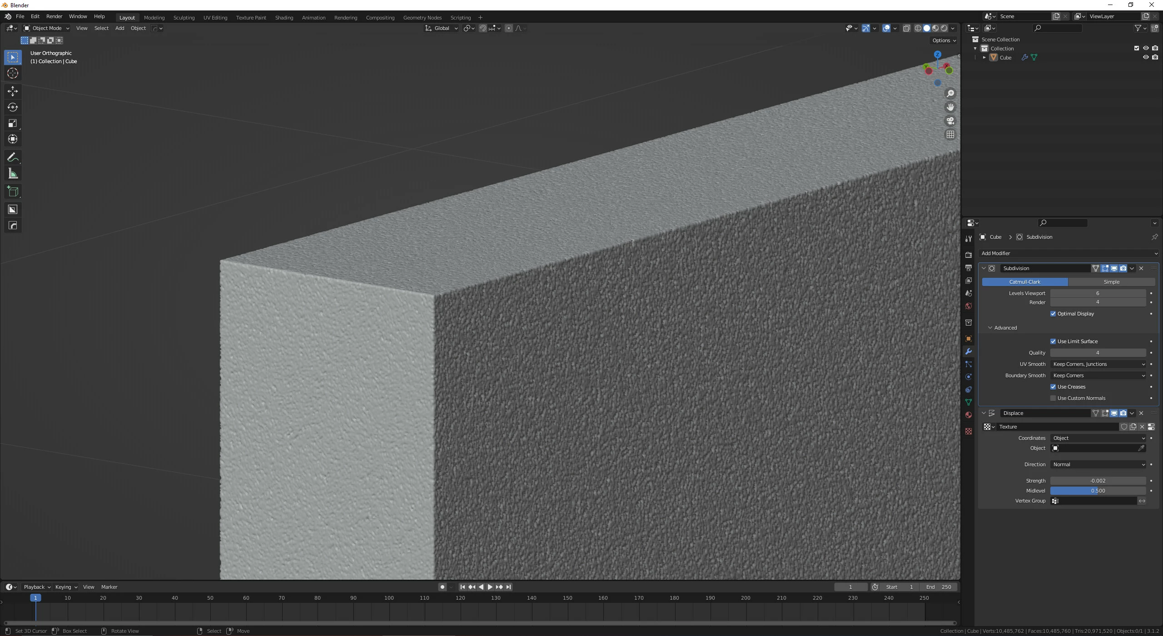This screenshot has width=1163, height=636.
Task: Click the Add Modifier button
Action: point(1068,253)
